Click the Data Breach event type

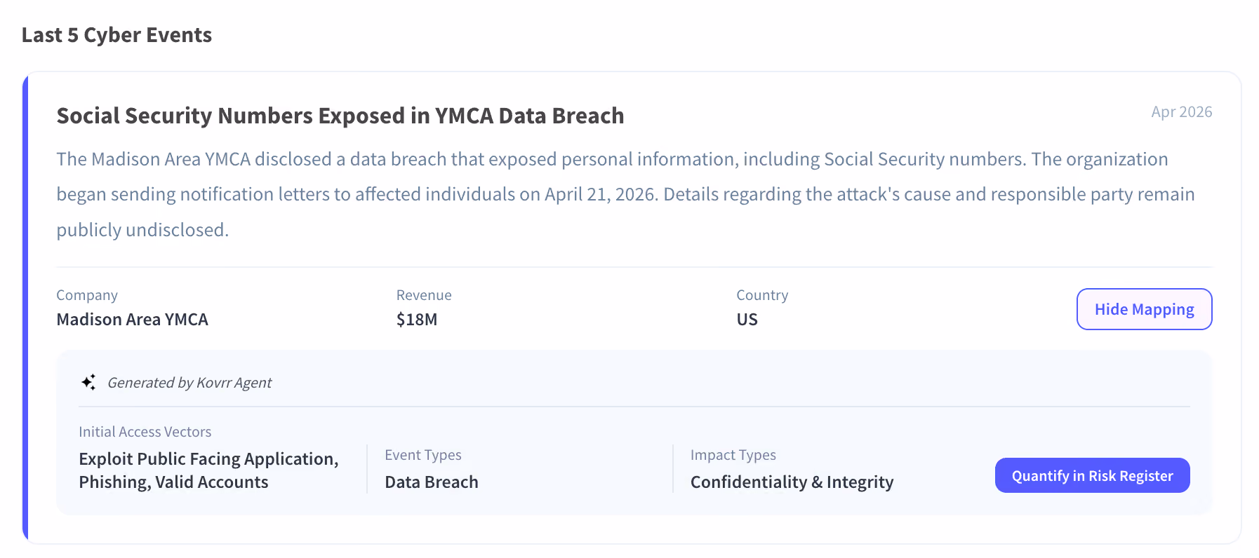[432, 482]
